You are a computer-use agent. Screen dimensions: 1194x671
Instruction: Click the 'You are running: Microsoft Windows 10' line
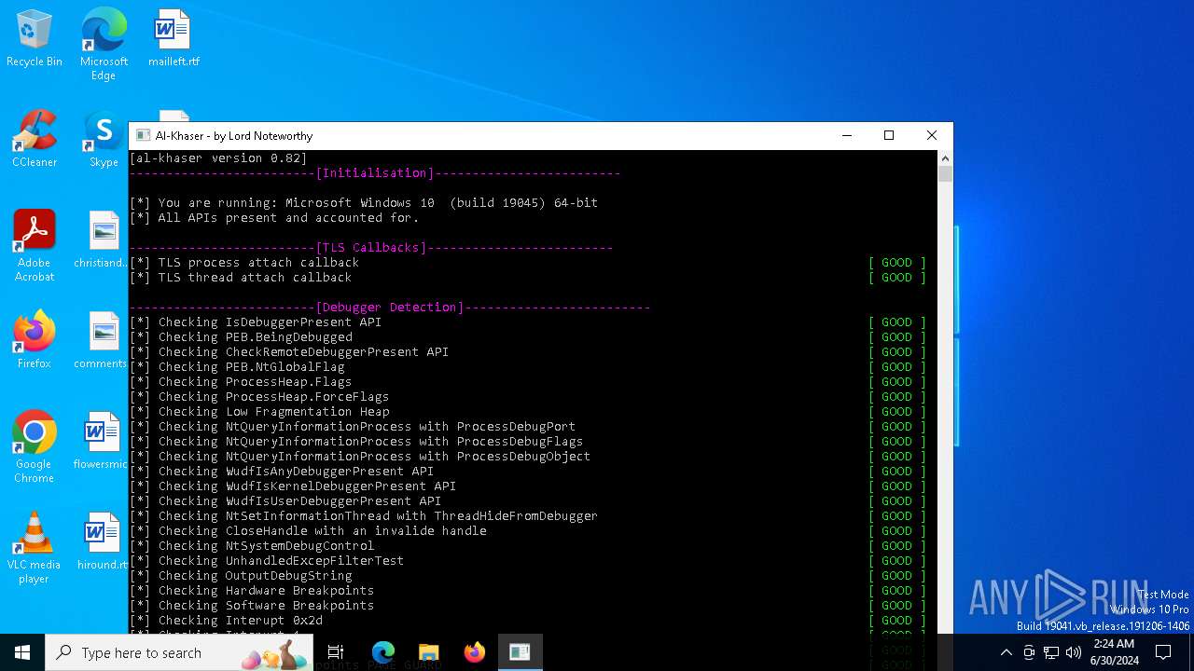point(364,203)
